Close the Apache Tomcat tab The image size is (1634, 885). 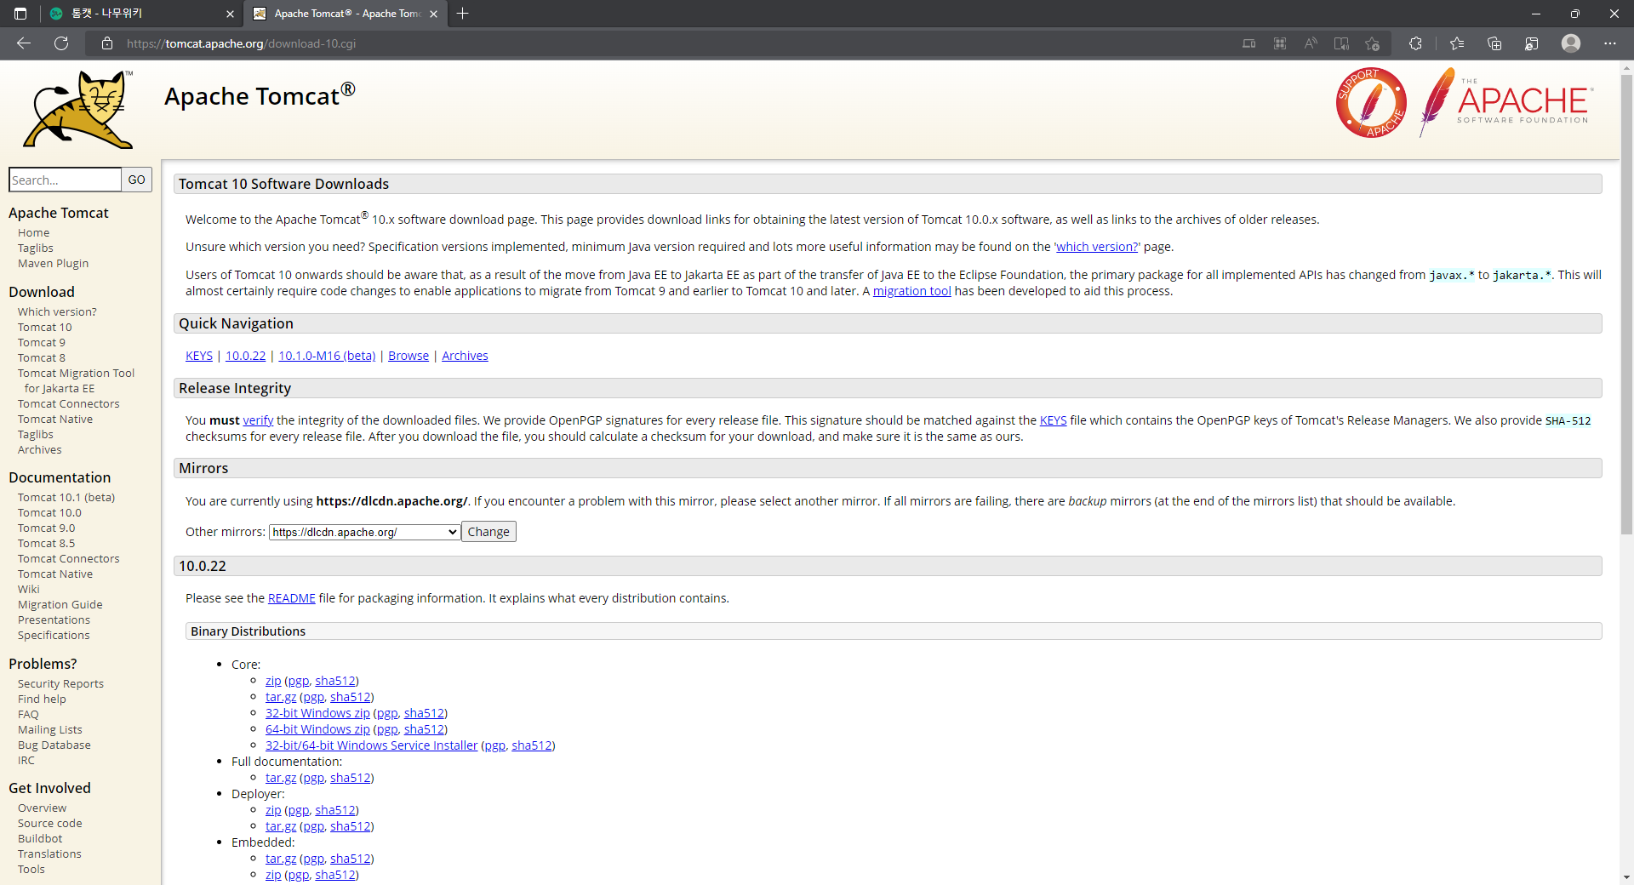(433, 14)
